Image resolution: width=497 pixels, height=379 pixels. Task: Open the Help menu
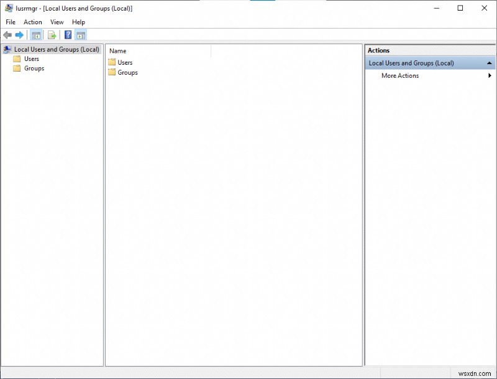[x=78, y=22]
